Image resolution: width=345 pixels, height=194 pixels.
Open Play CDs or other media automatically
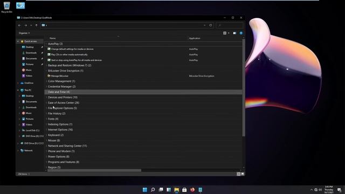point(69,54)
